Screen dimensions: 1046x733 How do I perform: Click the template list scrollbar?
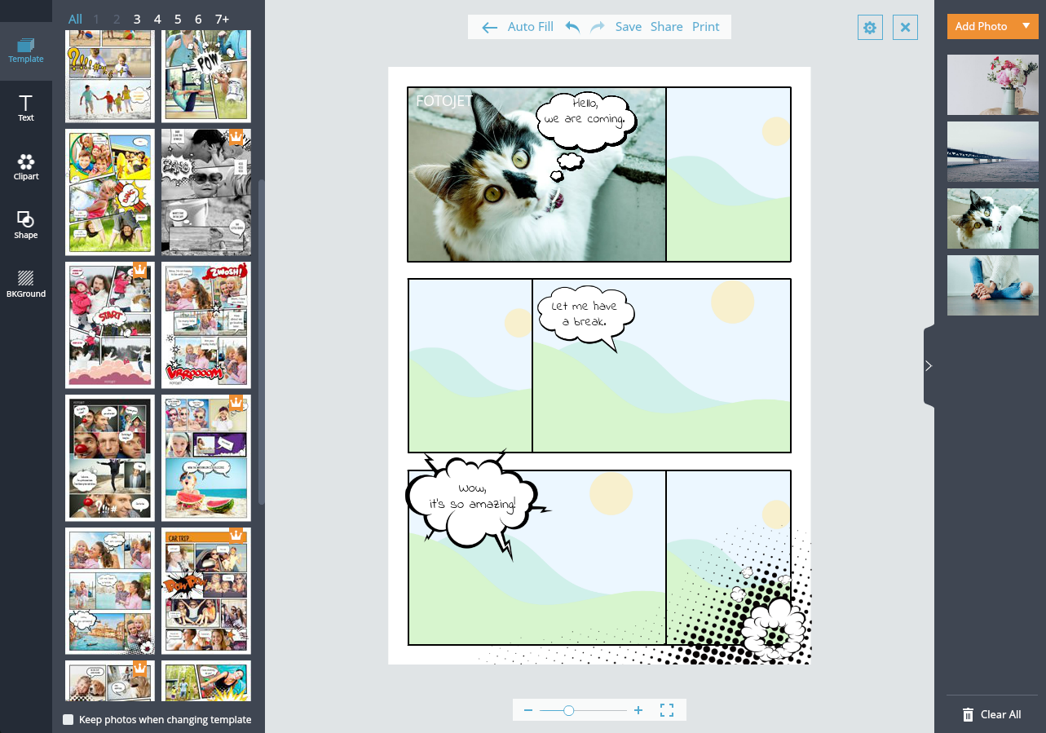[262, 341]
